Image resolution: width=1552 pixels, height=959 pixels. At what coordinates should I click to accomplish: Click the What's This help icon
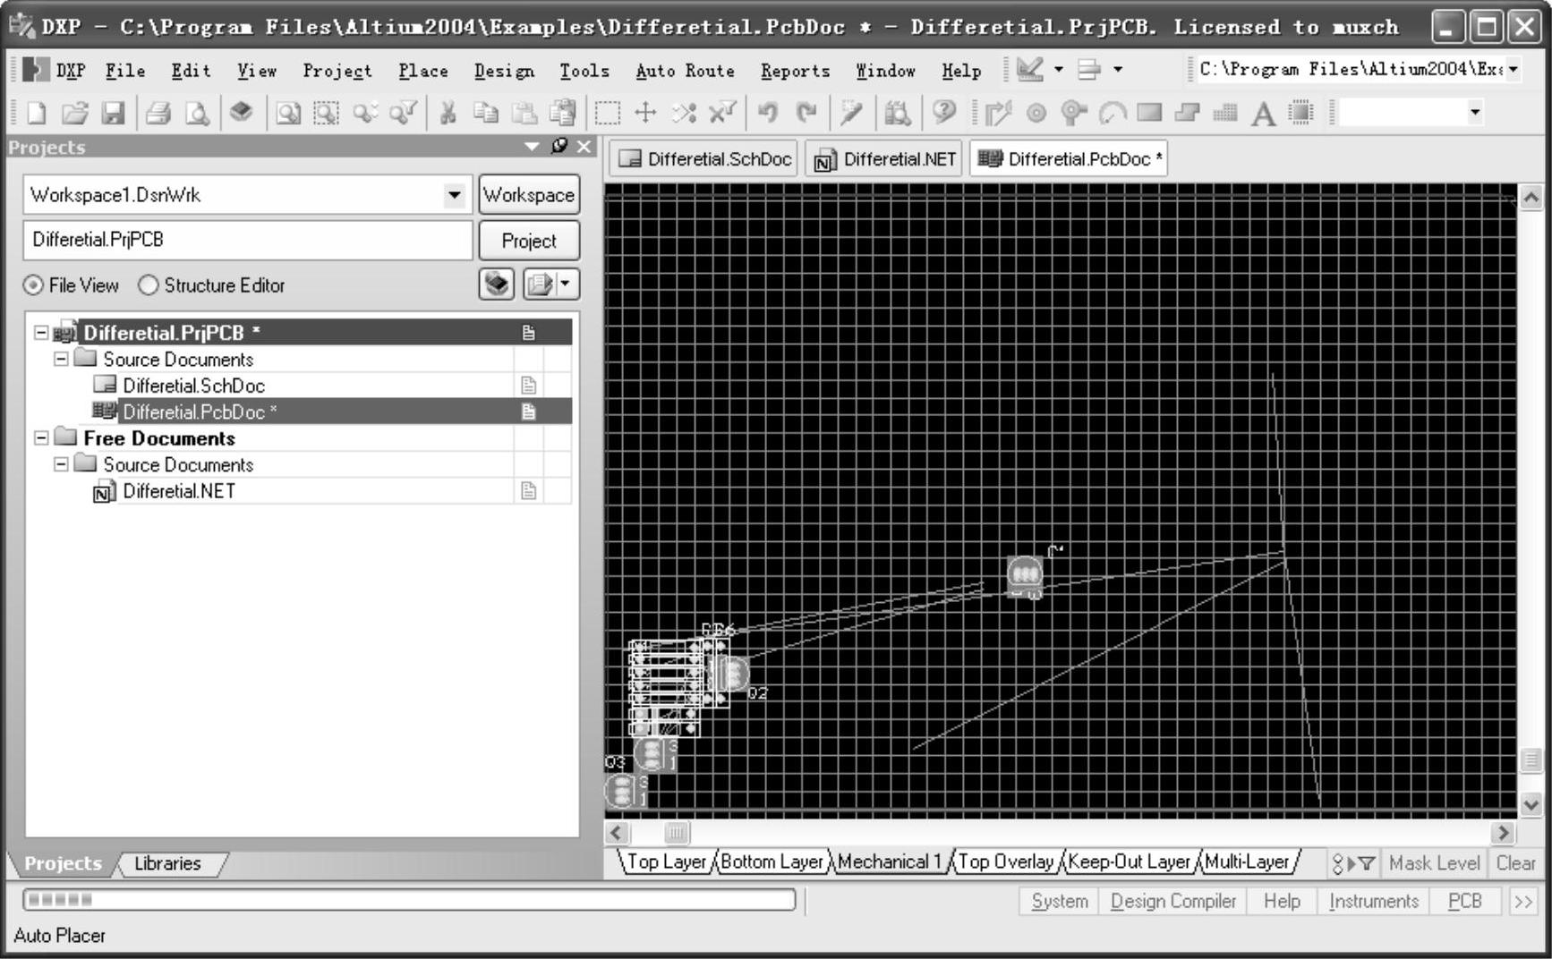point(943,113)
